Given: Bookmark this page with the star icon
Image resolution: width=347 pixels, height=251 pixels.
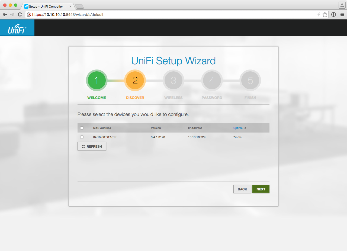Looking at the screenshot, I should (x=325, y=15).
